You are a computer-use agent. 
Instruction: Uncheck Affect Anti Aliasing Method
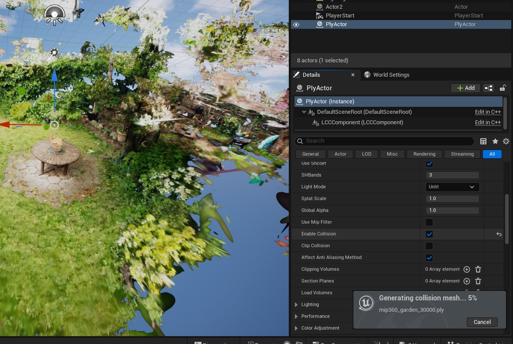(429, 258)
